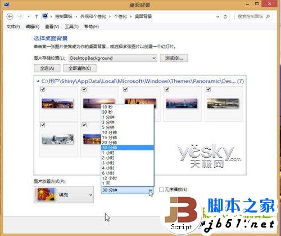281x236 pixels.
Task: Choose 5 分钟 interval option
Action: pyautogui.click(x=128, y=127)
